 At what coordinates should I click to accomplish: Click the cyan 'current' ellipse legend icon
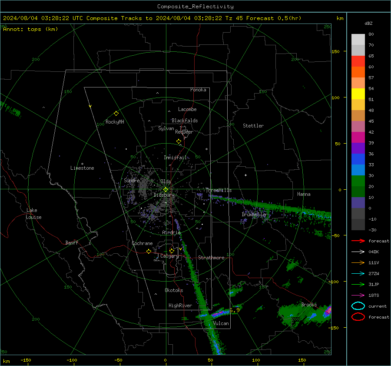pyautogui.click(x=358, y=306)
